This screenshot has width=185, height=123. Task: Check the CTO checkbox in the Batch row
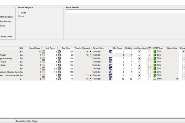point(150,79)
